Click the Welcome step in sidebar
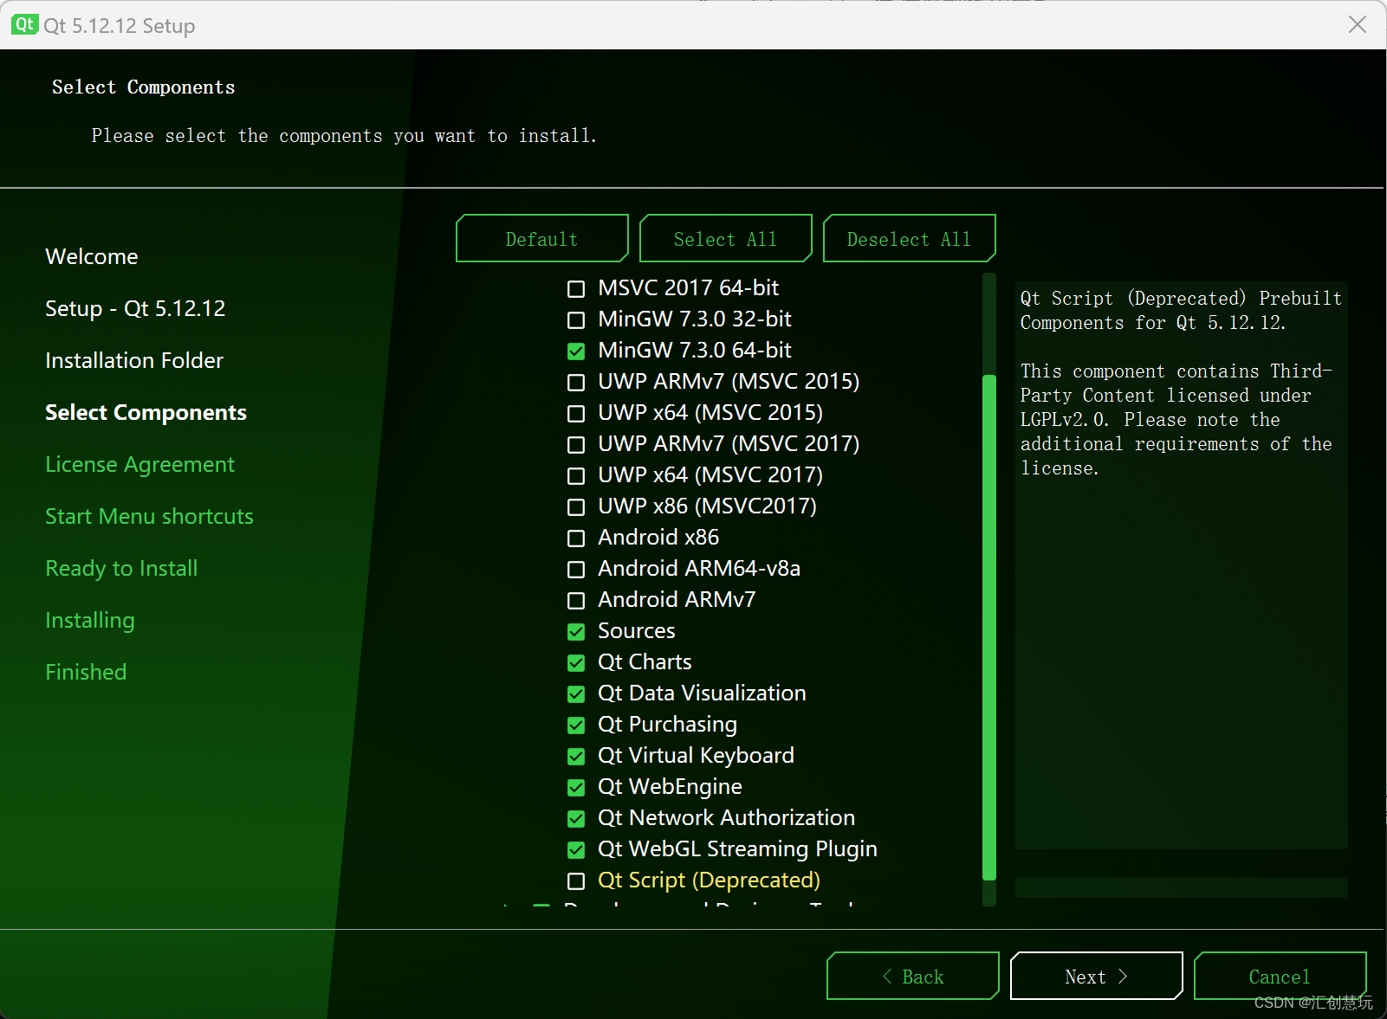Screen dimensions: 1387x1019 tap(92, 257)
